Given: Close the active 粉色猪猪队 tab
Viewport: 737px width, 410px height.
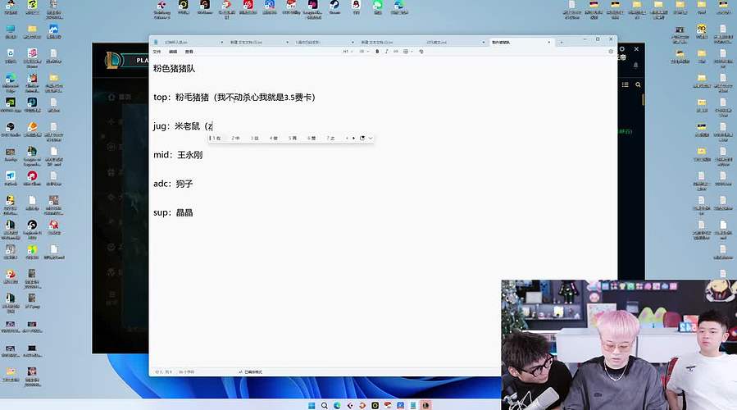Looking at the screenshot, I should 549,43.
